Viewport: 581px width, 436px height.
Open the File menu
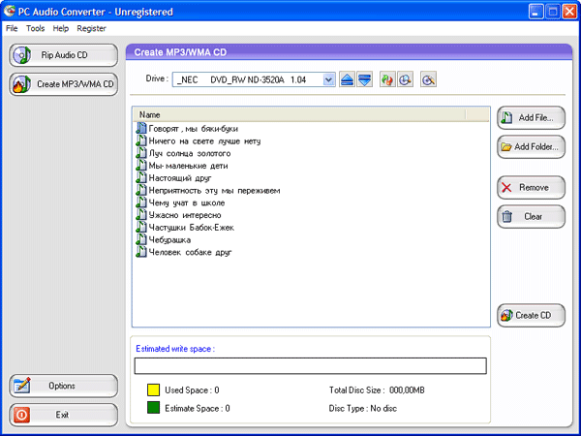click(x=12, y=28)
